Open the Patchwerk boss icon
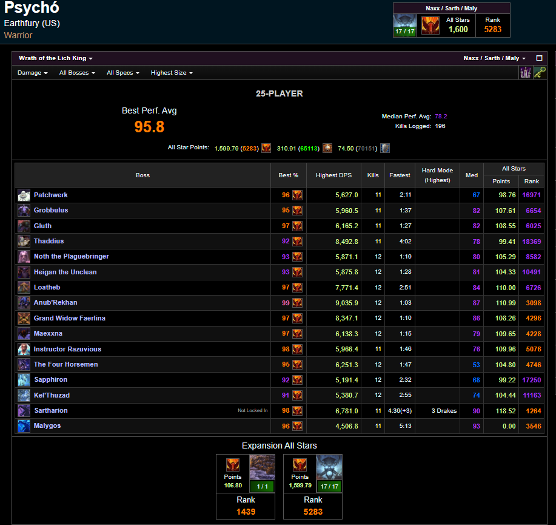 pyautogui.click(x=24, y=195)
